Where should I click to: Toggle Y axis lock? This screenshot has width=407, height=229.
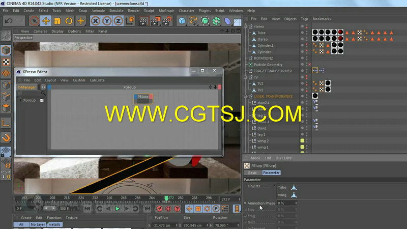[x=107, y=21]
